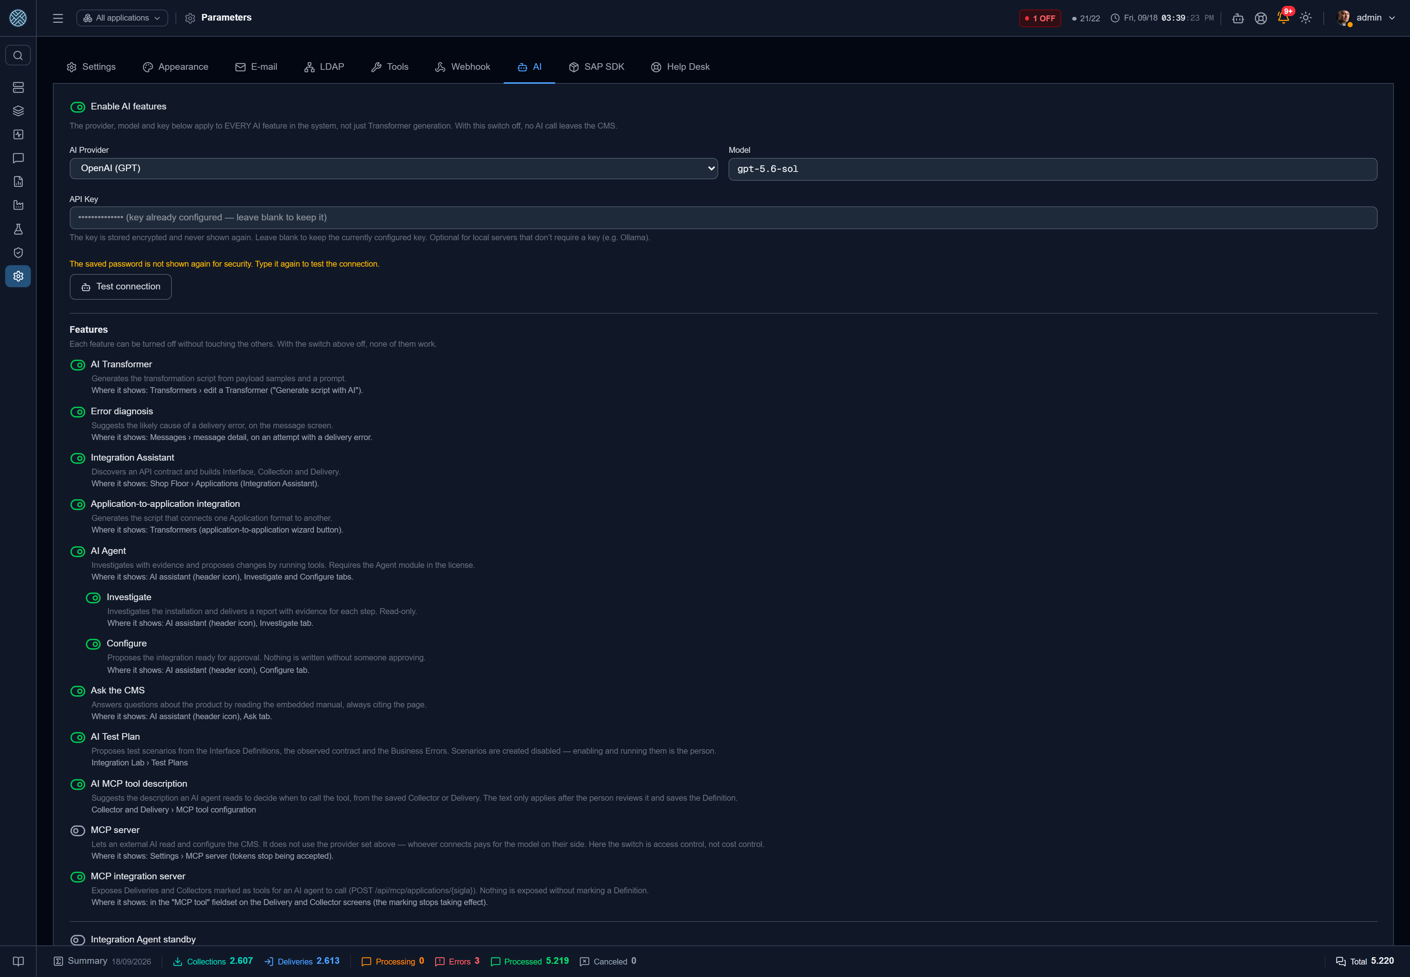The image size is (1410, 977).
Task: Click the Collections 2.607 status entry
Action: coord(213,961)
